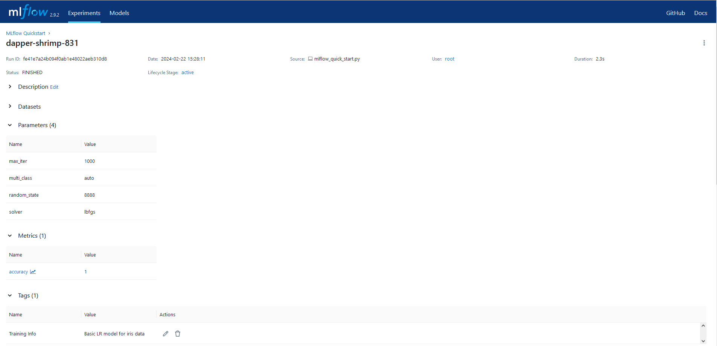Click the mlflow_quick_start.py source text

(x=337, y=59)
